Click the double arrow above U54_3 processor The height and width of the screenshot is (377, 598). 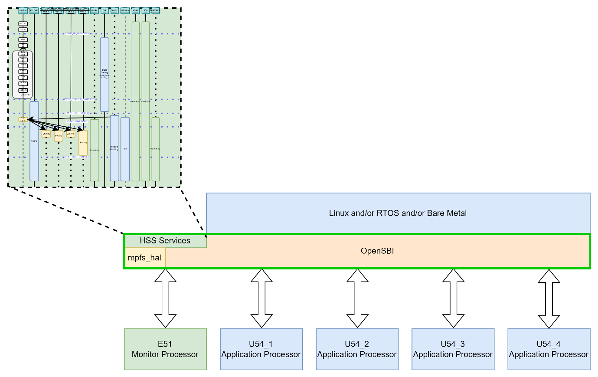(453, 298)
